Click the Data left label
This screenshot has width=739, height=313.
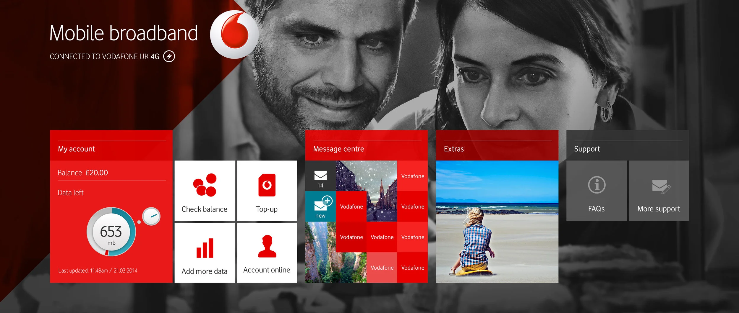point(71,193)
